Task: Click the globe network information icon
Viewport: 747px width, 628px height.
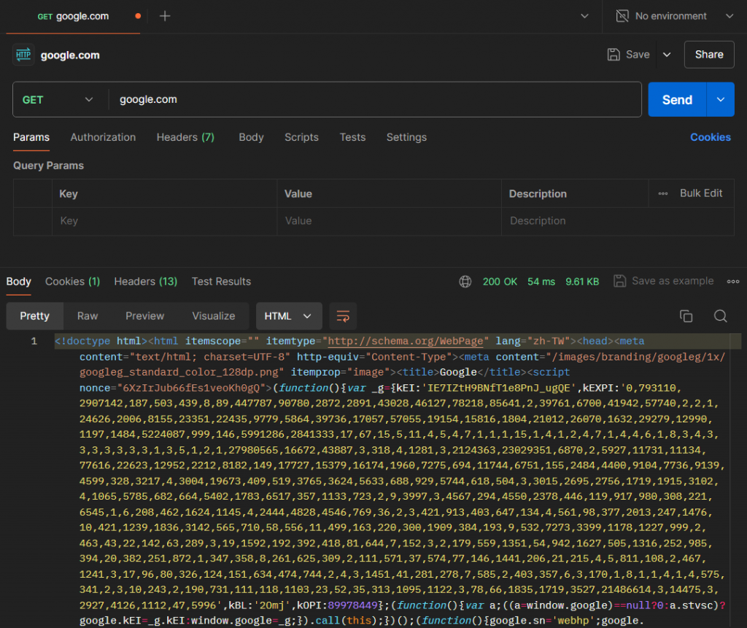Action: [x=465, y=282]
